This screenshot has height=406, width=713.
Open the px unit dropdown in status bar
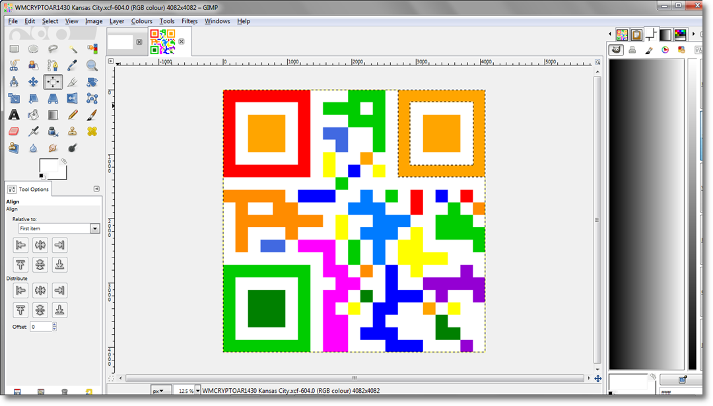160,391
